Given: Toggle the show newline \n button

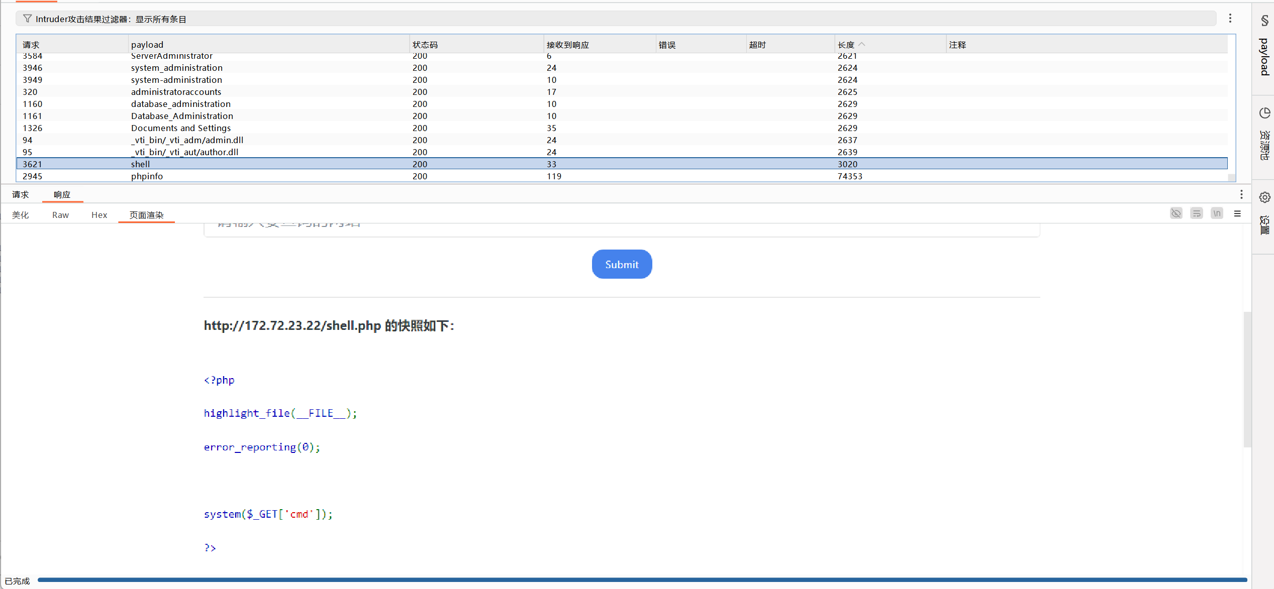Looking at the screenshot, I should coord(1217,213).
